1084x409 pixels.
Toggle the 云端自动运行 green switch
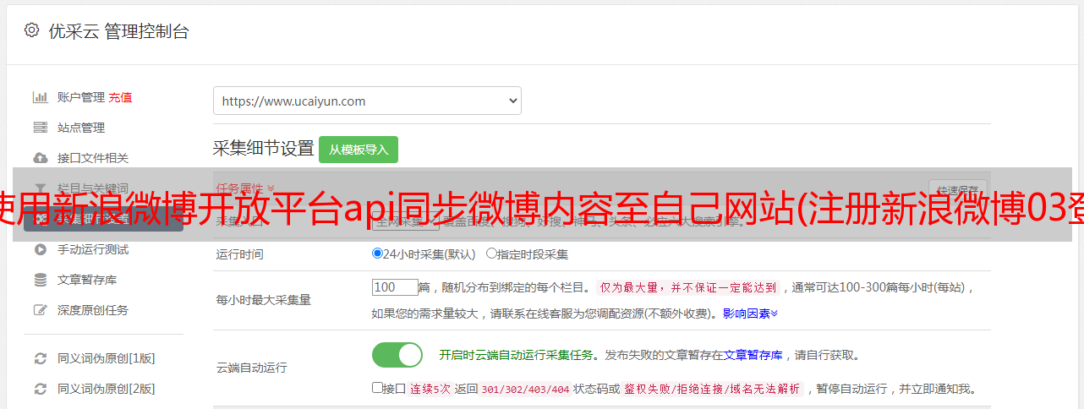397,355
